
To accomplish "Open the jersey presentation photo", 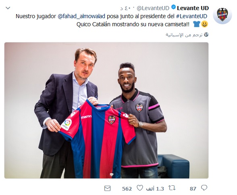I will [x=106, y=110].
